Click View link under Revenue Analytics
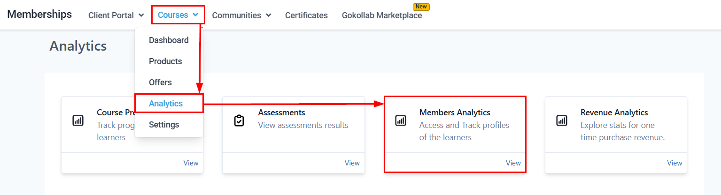This screenshot has width=721, height=195. 674,163
